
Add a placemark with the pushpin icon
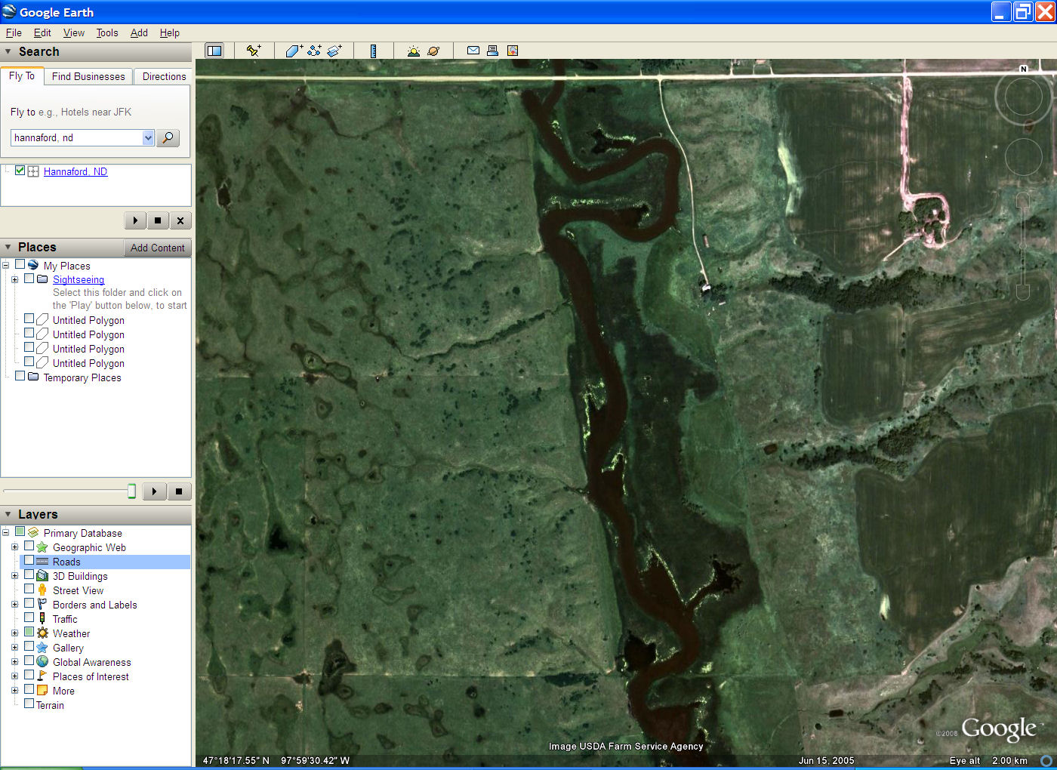[x=254, y=51]
